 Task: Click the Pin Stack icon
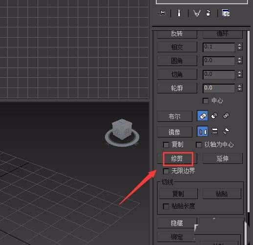161,13
